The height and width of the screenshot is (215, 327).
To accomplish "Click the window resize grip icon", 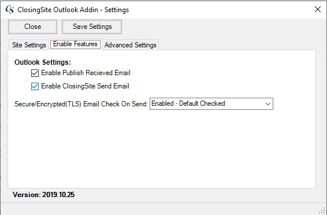I will pyautogui.click(x=322, y=211).
